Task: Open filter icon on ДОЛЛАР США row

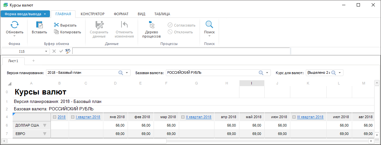Action: coord(45,125)
